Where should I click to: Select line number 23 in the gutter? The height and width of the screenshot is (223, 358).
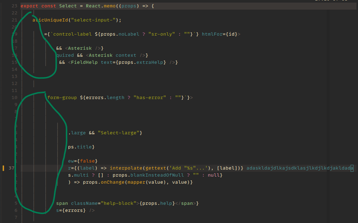click(14, 6)
